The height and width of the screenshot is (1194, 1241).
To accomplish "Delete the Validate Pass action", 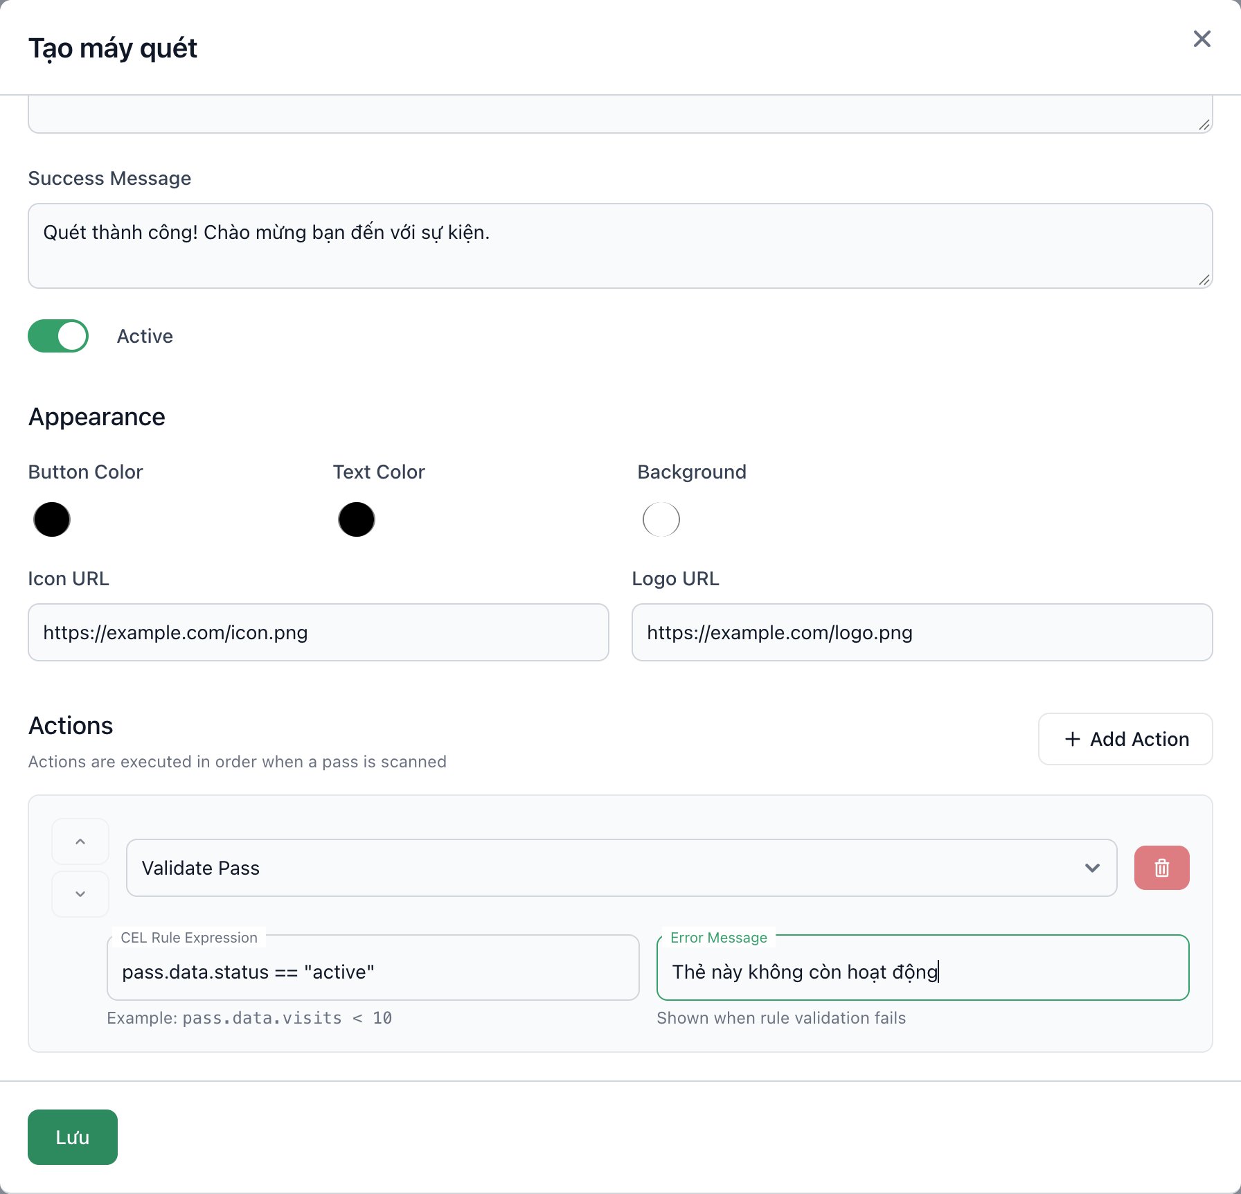I will point(1161,867).
